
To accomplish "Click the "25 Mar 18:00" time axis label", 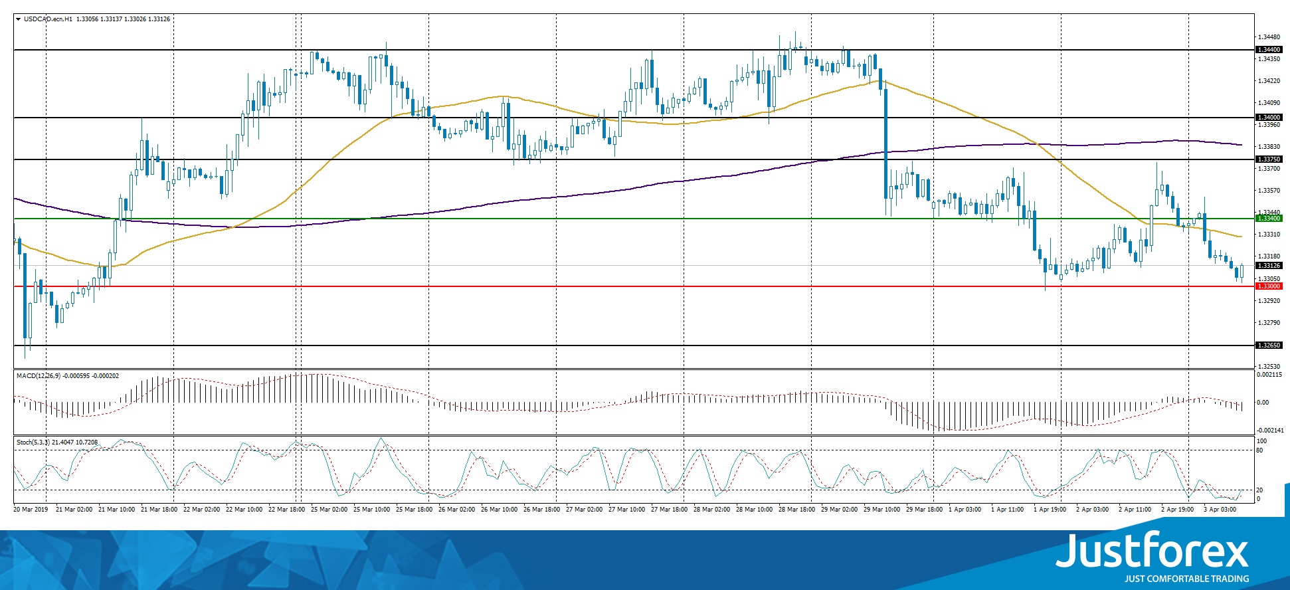I will (x=415, y=510).
